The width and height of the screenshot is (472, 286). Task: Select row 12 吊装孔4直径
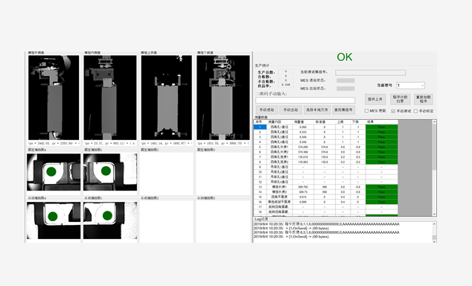point(325,182)
